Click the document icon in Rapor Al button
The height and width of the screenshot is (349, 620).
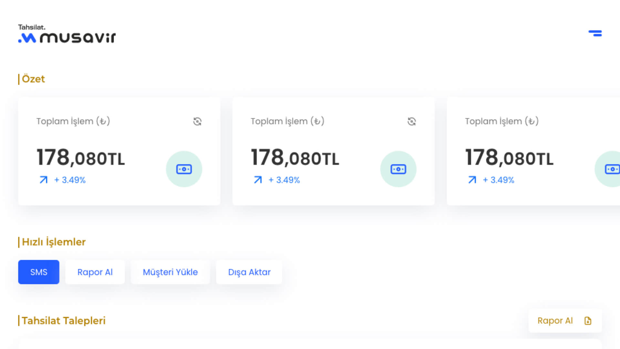[x=588, y=321]
